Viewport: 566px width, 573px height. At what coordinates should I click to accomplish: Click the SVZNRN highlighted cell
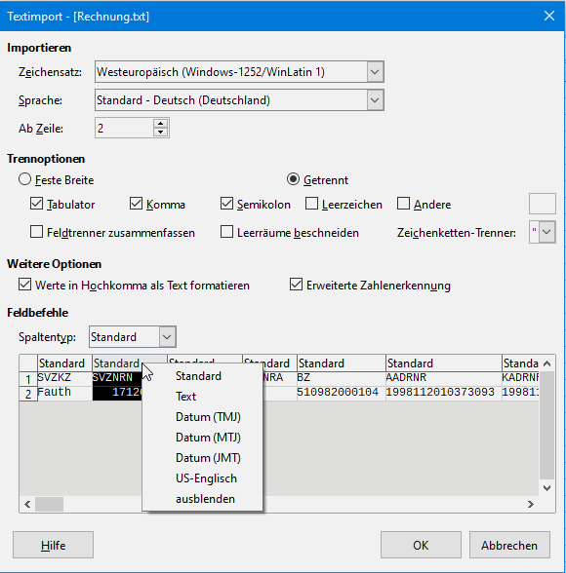117,377
